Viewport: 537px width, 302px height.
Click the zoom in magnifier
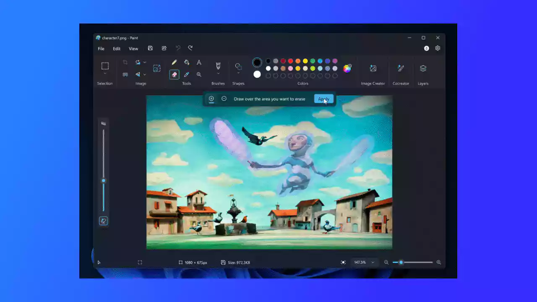click(439, 262)
